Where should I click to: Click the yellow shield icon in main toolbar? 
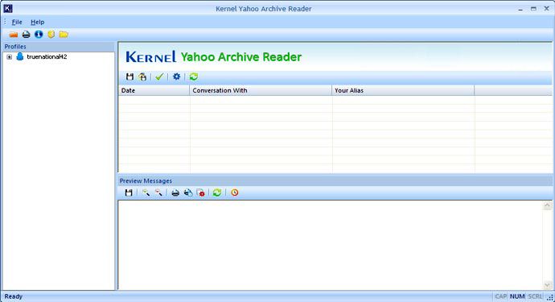click(x=51, y=35)
